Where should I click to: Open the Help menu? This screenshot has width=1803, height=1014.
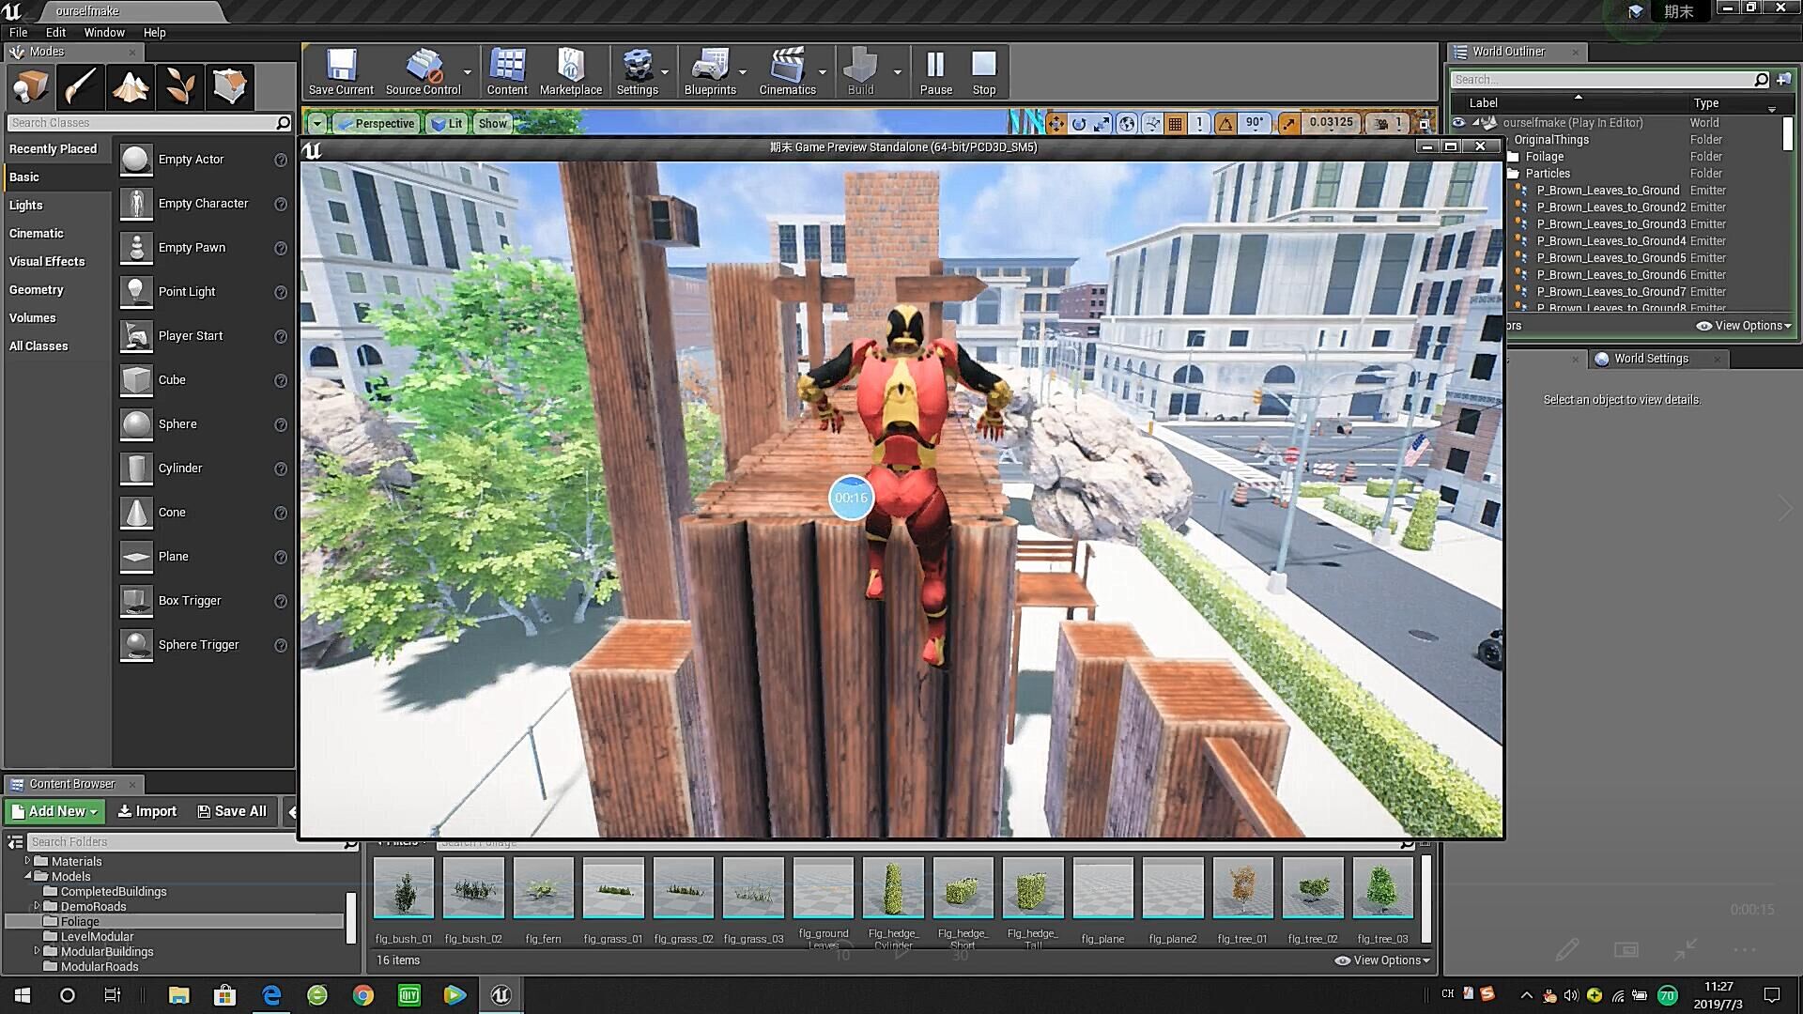click(x=154, y=32)
